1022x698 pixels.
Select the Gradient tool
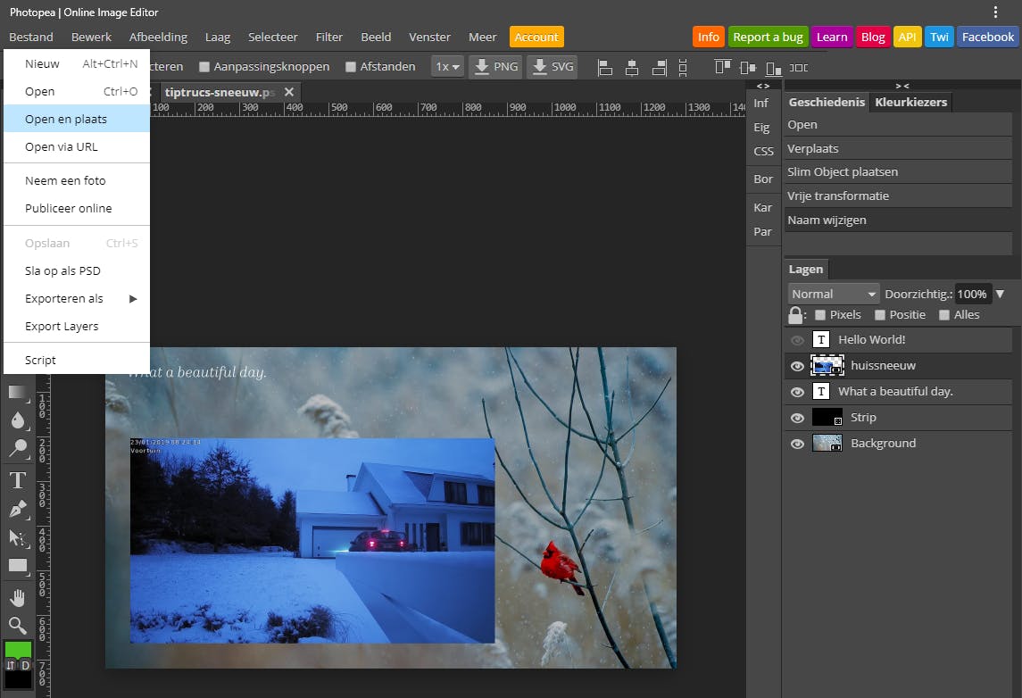point(17,393)
